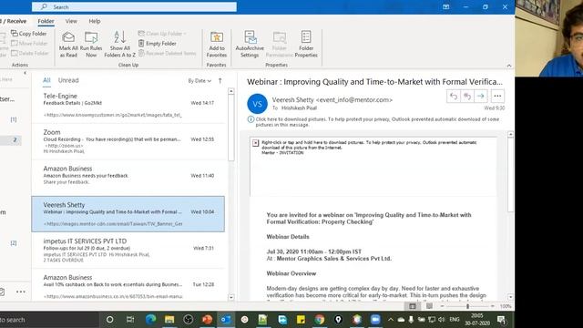Reverse sort order arrow

pos(220,81)
